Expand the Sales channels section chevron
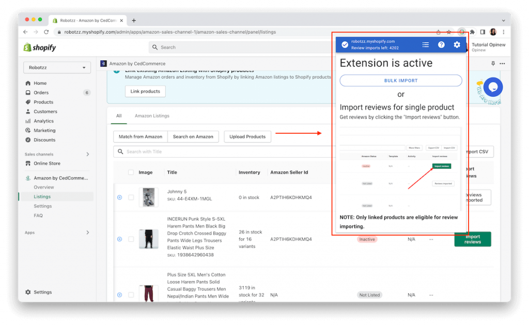529x326 pixels. [x=88, y=154]
